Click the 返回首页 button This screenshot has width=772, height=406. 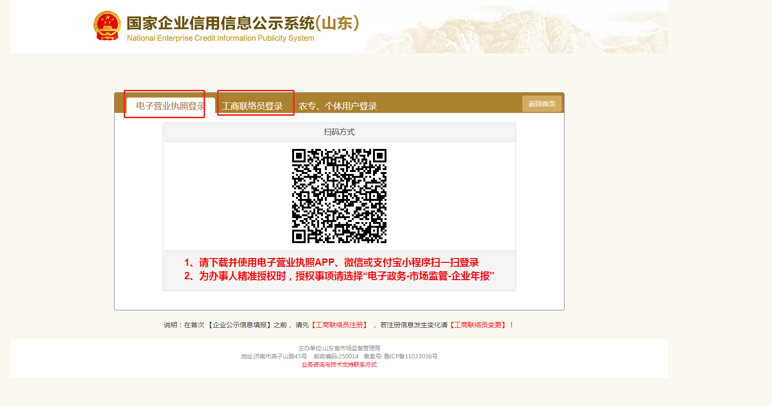coord(542,104)
